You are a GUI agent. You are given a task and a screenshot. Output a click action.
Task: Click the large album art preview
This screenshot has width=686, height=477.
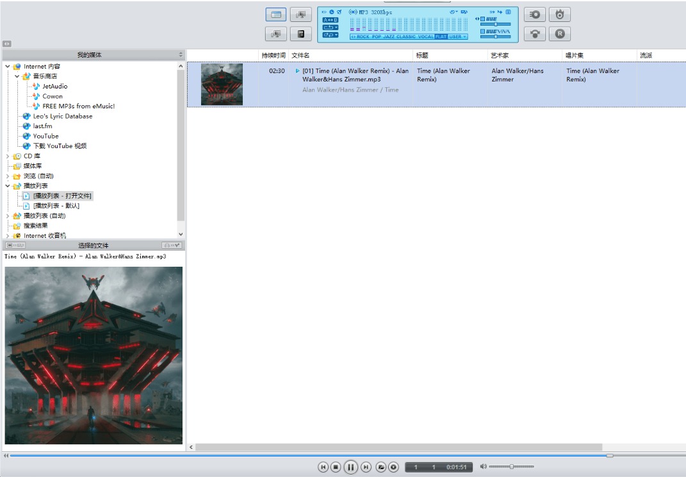(x=94, y=355)
